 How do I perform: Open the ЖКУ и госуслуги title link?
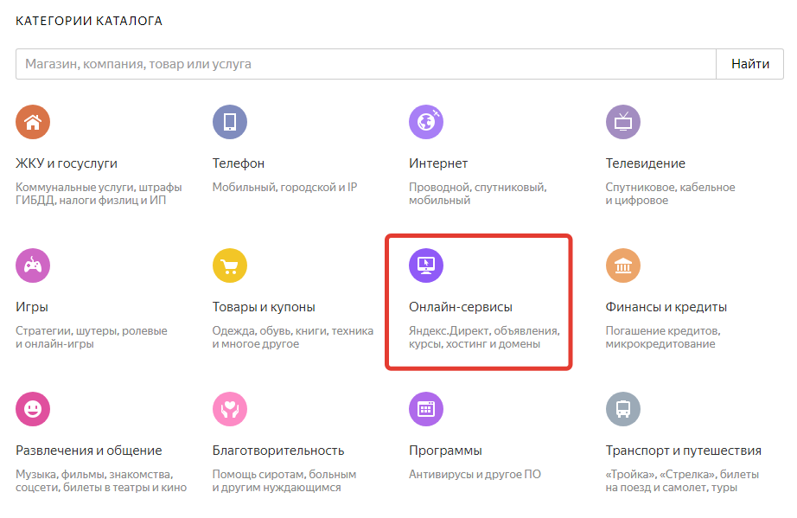pos(67,163)
